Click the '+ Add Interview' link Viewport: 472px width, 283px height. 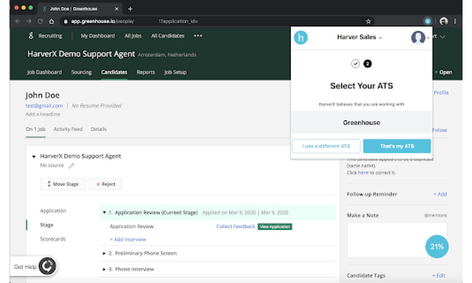(128, 240)
